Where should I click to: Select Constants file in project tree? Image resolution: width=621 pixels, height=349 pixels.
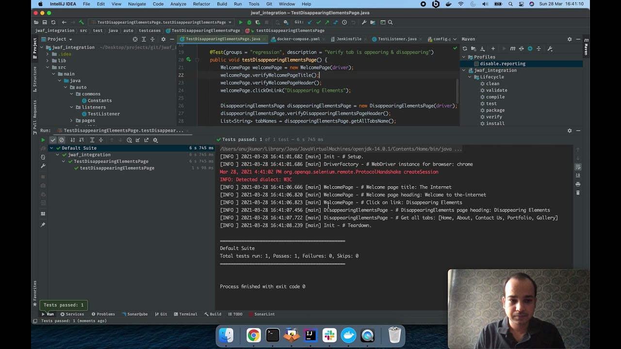click(x=99, y=101)
